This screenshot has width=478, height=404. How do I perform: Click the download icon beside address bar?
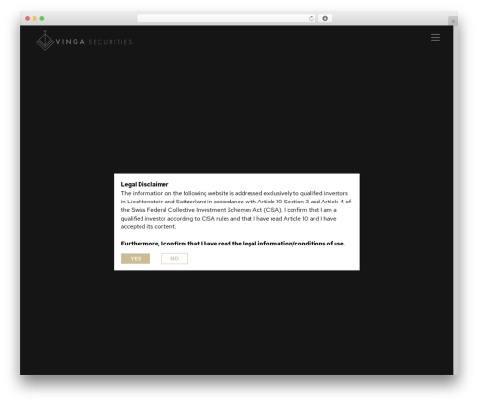(x=325, y=18)
